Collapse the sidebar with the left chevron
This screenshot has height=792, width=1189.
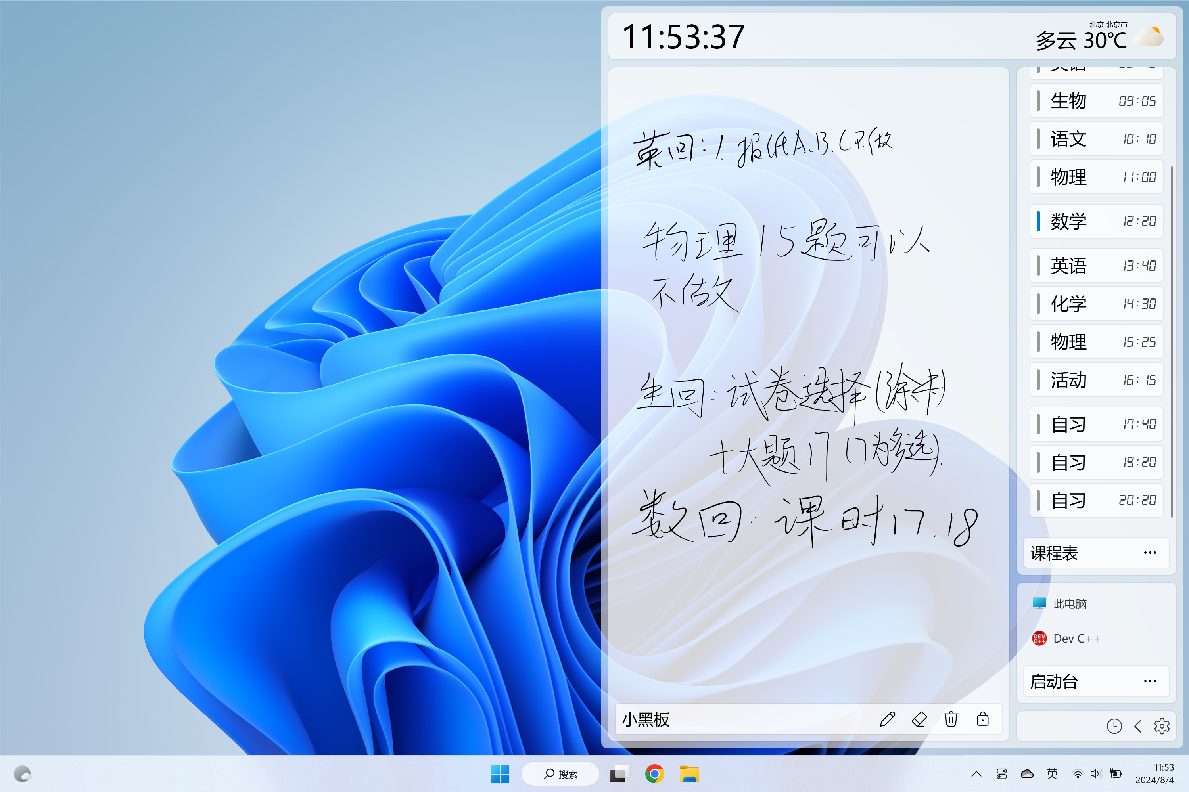(x=1138, y=726)
